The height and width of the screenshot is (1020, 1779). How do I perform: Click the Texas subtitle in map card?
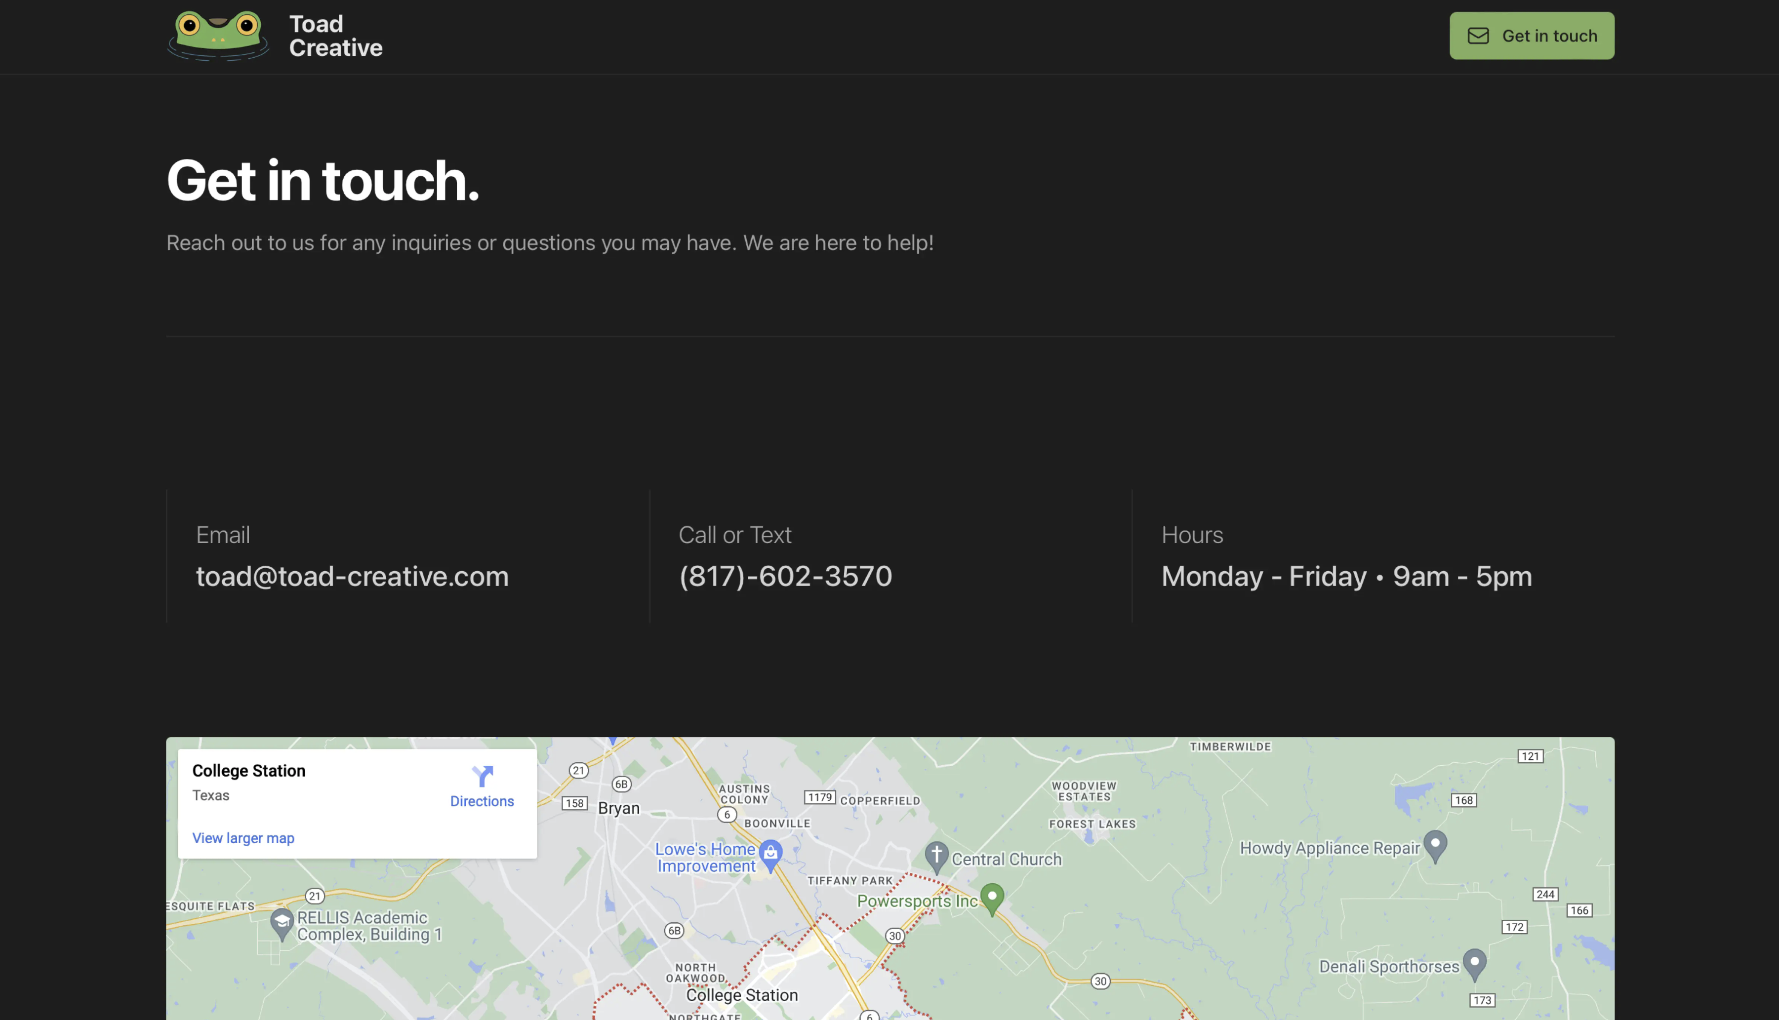tap(211, 795)
